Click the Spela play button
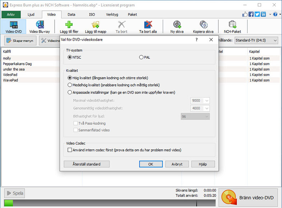Viewport: 282px width, 208px height. [x=15, y=193]
